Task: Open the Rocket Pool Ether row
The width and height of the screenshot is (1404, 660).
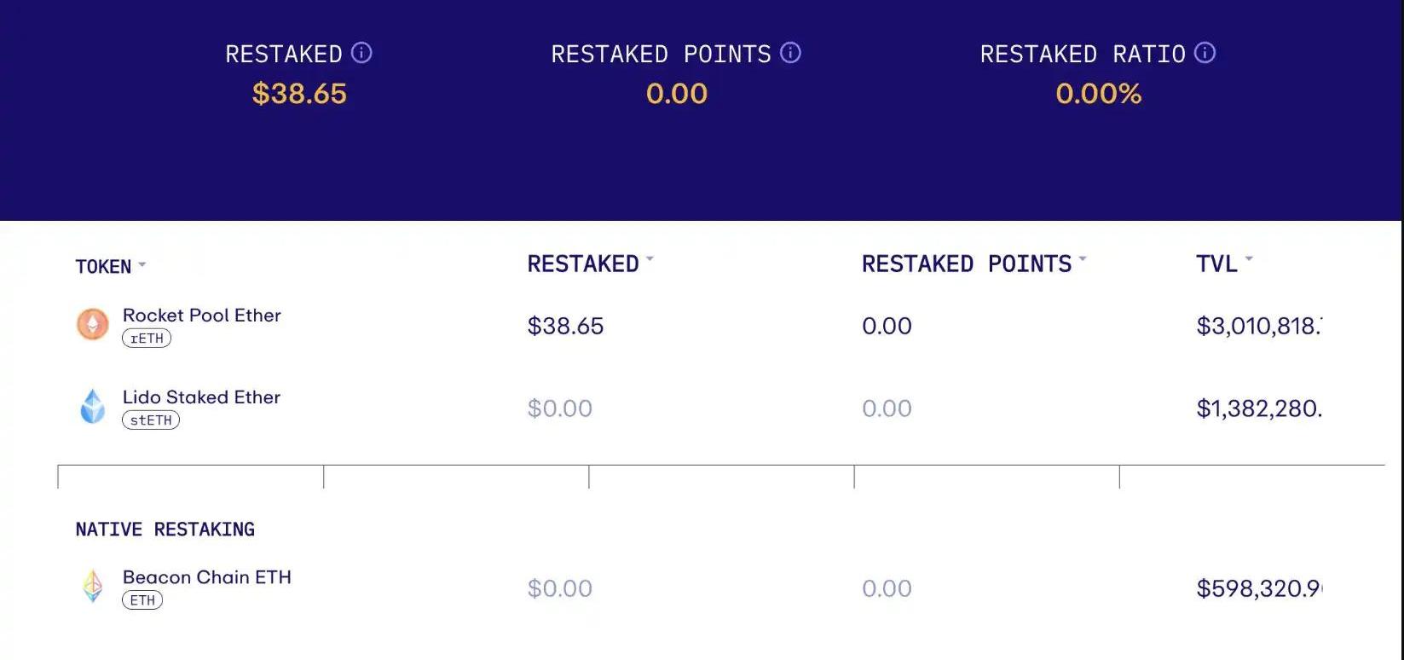Action: (x=699, y=326)
